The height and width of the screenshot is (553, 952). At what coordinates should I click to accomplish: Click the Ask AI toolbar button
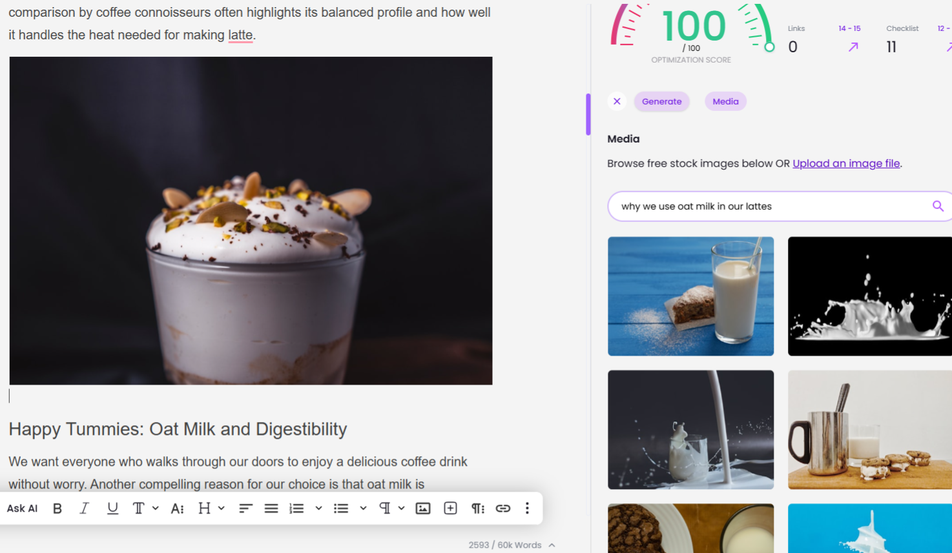click(22, 508)
